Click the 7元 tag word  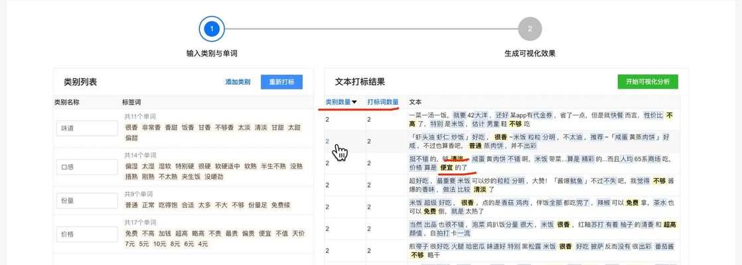click(130, 244)
